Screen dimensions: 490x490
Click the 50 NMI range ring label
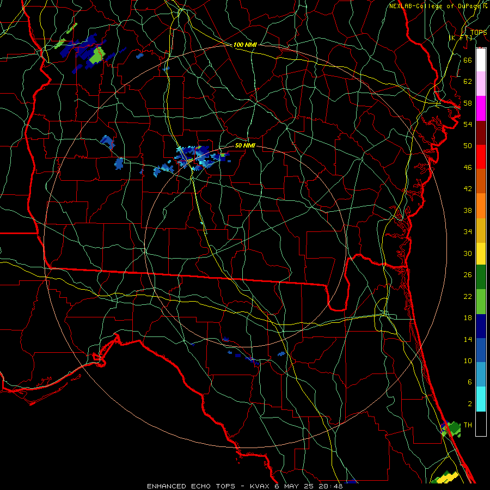[x=245, y=145]
